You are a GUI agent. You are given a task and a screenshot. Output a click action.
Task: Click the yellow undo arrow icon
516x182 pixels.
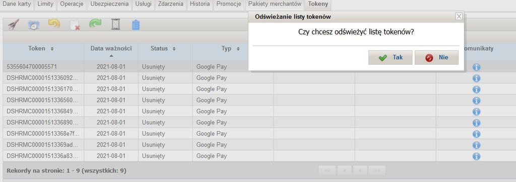[x=54, y=24]
